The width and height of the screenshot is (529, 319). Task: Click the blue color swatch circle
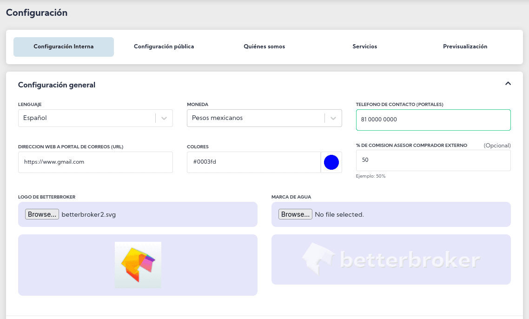tap(331, 162)
